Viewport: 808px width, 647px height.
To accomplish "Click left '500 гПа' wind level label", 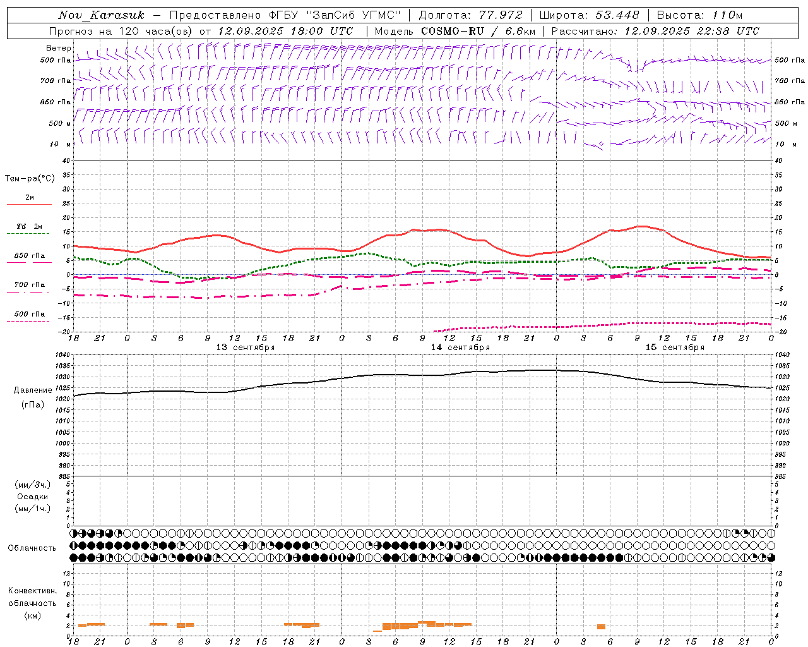I will pyautogui.click(x=56, y=60).
